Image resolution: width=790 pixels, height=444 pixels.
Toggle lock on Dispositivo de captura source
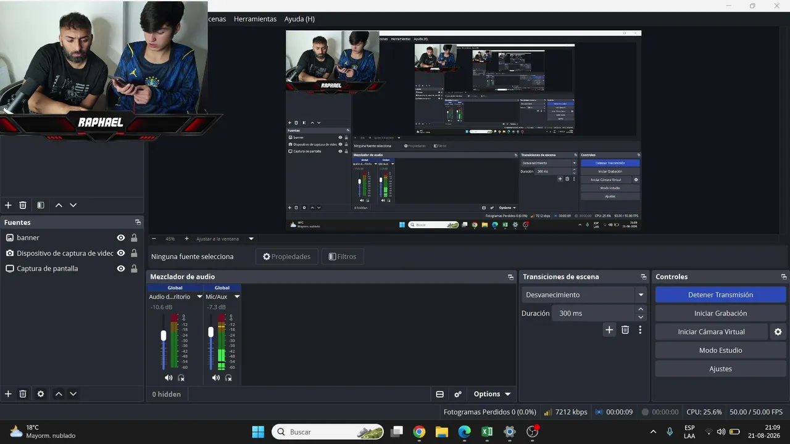pos(134,253)
